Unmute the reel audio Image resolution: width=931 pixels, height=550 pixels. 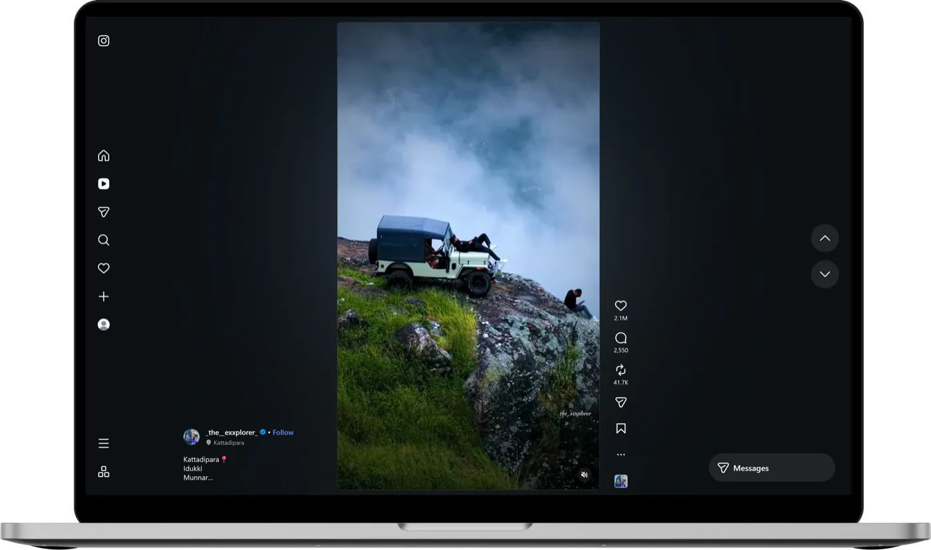[x=584, y=475]
